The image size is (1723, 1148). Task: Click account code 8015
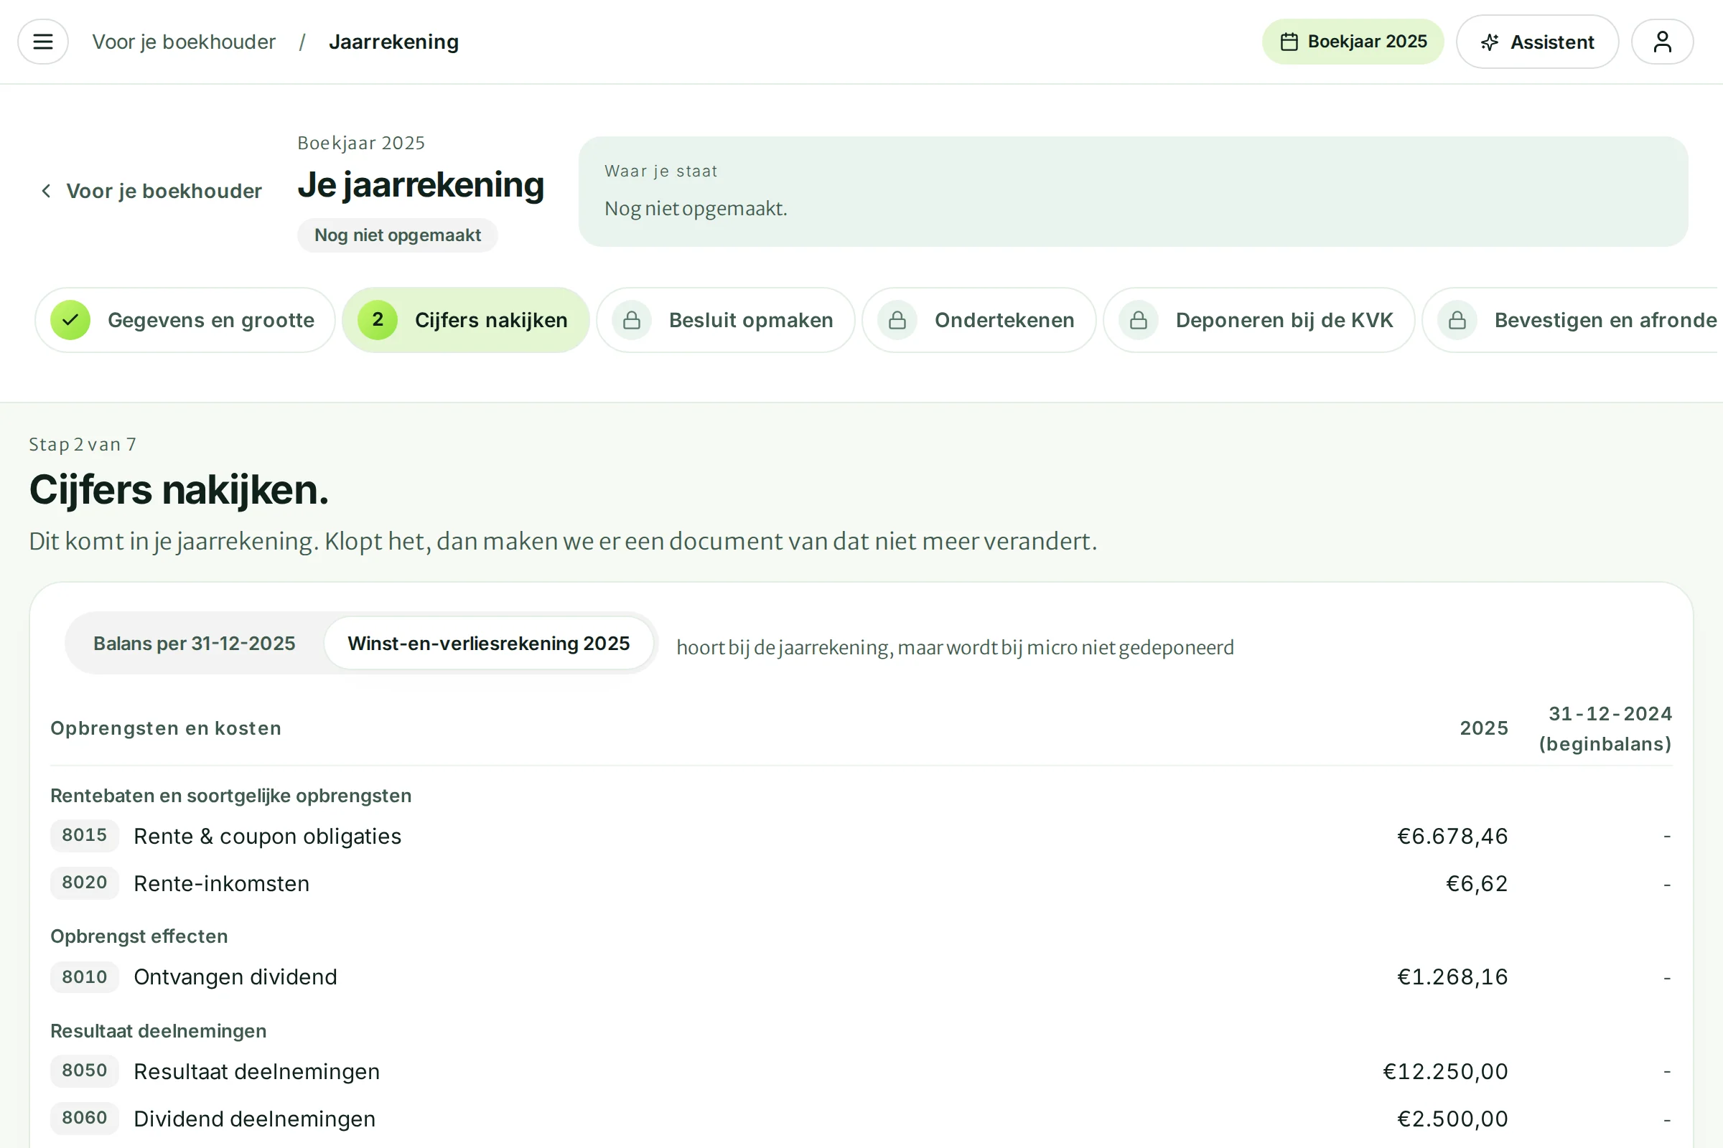click(84, 835)
